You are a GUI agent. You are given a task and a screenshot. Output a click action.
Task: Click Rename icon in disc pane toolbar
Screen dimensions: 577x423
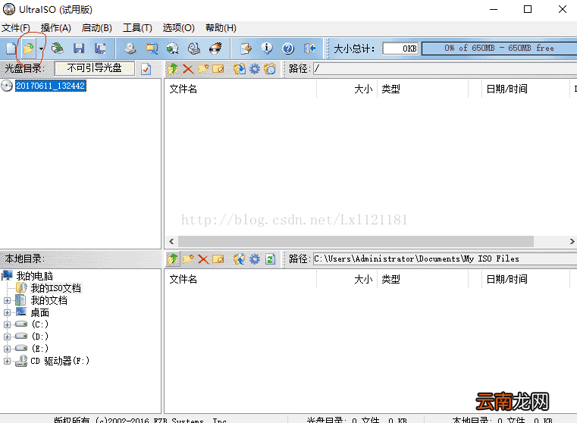point(218,69)
